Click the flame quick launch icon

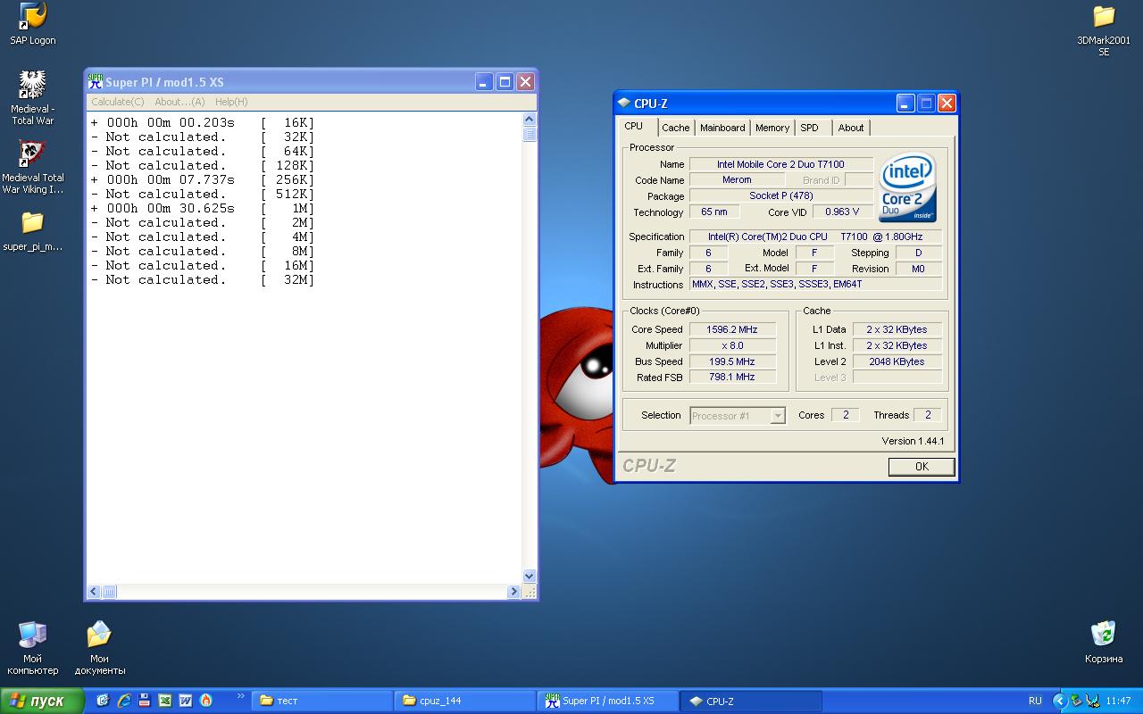[206, 701]
